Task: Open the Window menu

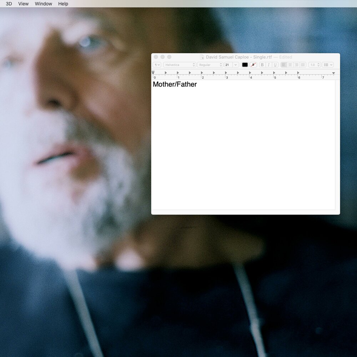Action: 43,4
